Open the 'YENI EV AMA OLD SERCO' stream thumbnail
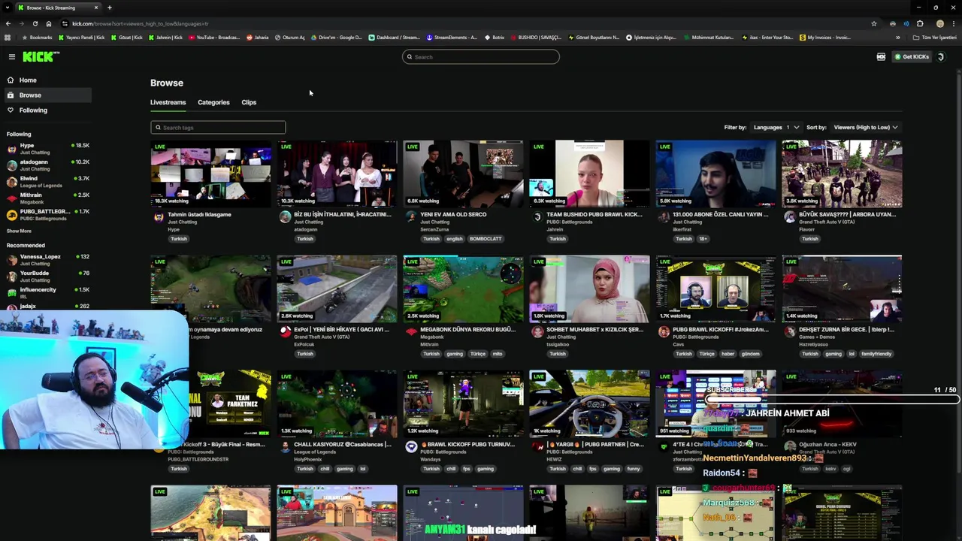The image size is (962, 541). (463, 174)
